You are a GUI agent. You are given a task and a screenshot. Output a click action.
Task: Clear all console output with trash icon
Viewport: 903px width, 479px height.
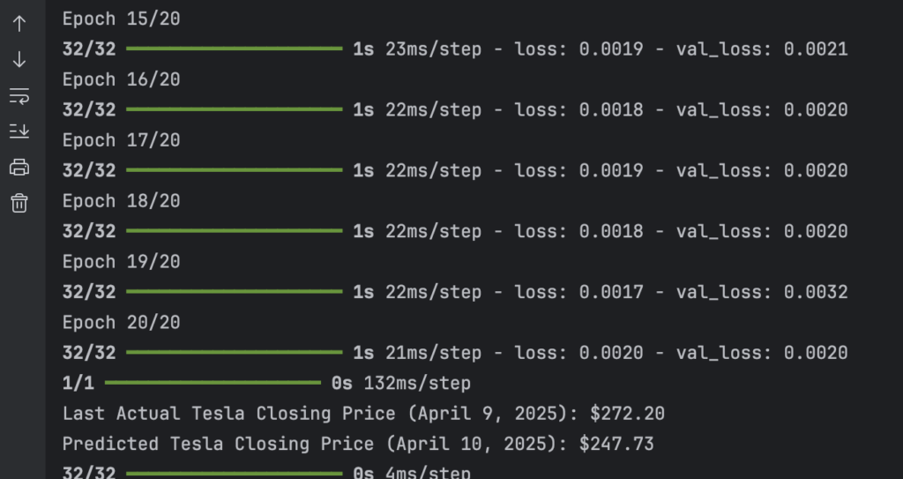pos(19,203)
